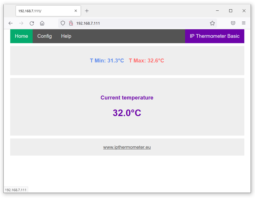Screen dimensions: 255x198
Task: Open the browser home page icon
Action: click(42, 23)
